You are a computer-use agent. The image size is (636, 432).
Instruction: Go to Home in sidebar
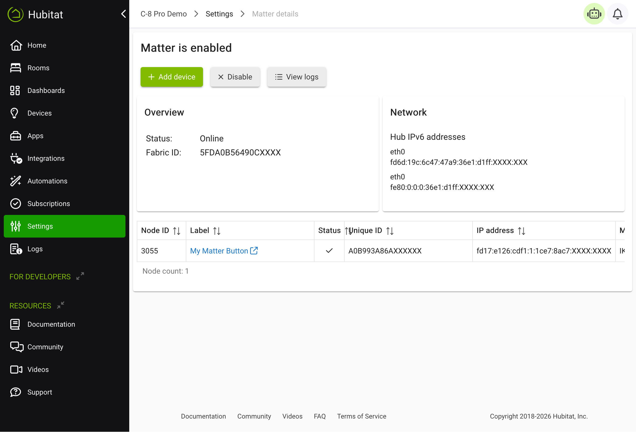(x=65, y=45)
